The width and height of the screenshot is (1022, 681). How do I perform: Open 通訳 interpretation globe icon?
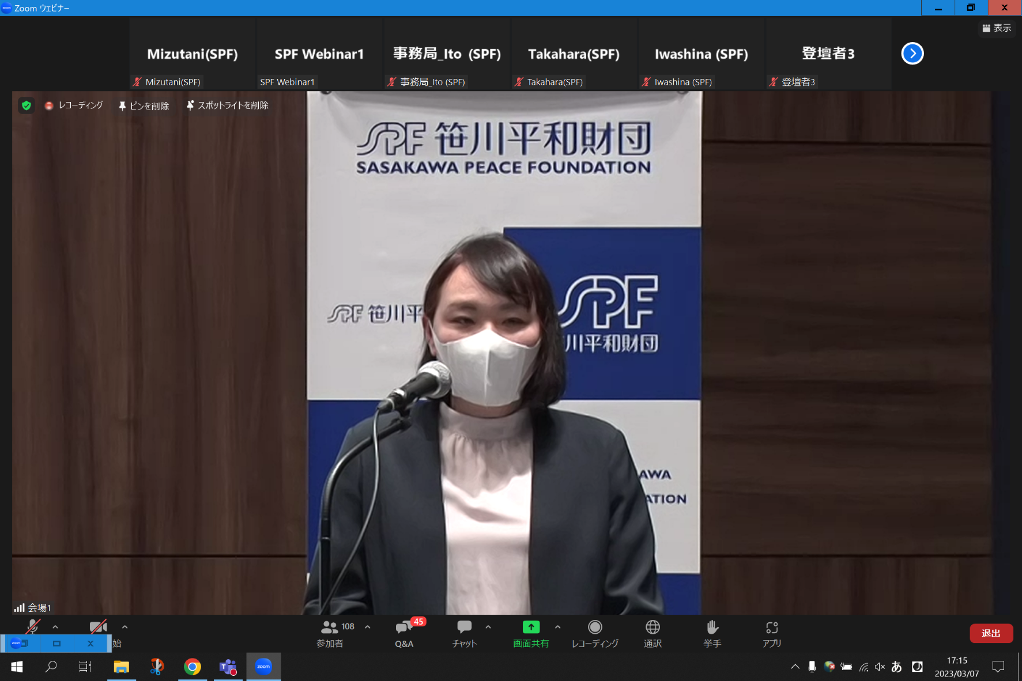coord(653,634)
